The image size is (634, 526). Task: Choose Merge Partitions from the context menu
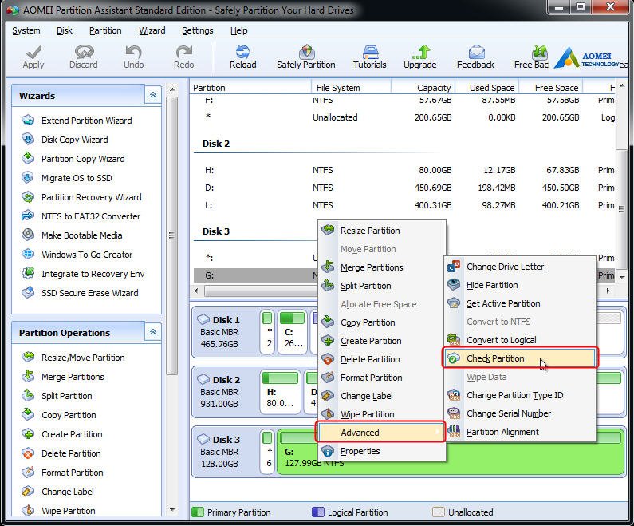tap(382, 267)
